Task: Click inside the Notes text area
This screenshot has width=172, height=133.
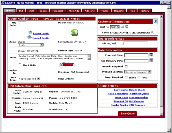Action: (53, 57)
